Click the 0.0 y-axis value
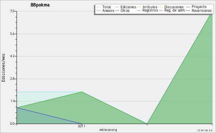The height and width of the screenshot is (133, 216). 12,124
